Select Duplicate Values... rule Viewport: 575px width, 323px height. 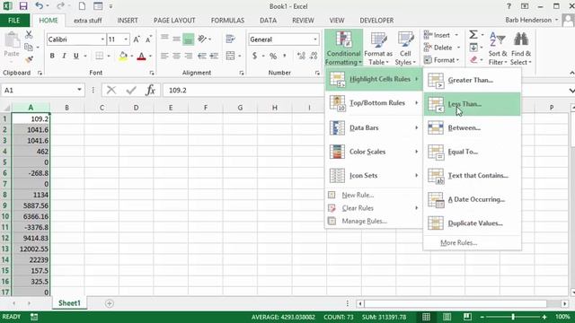[x=472, y=223]
